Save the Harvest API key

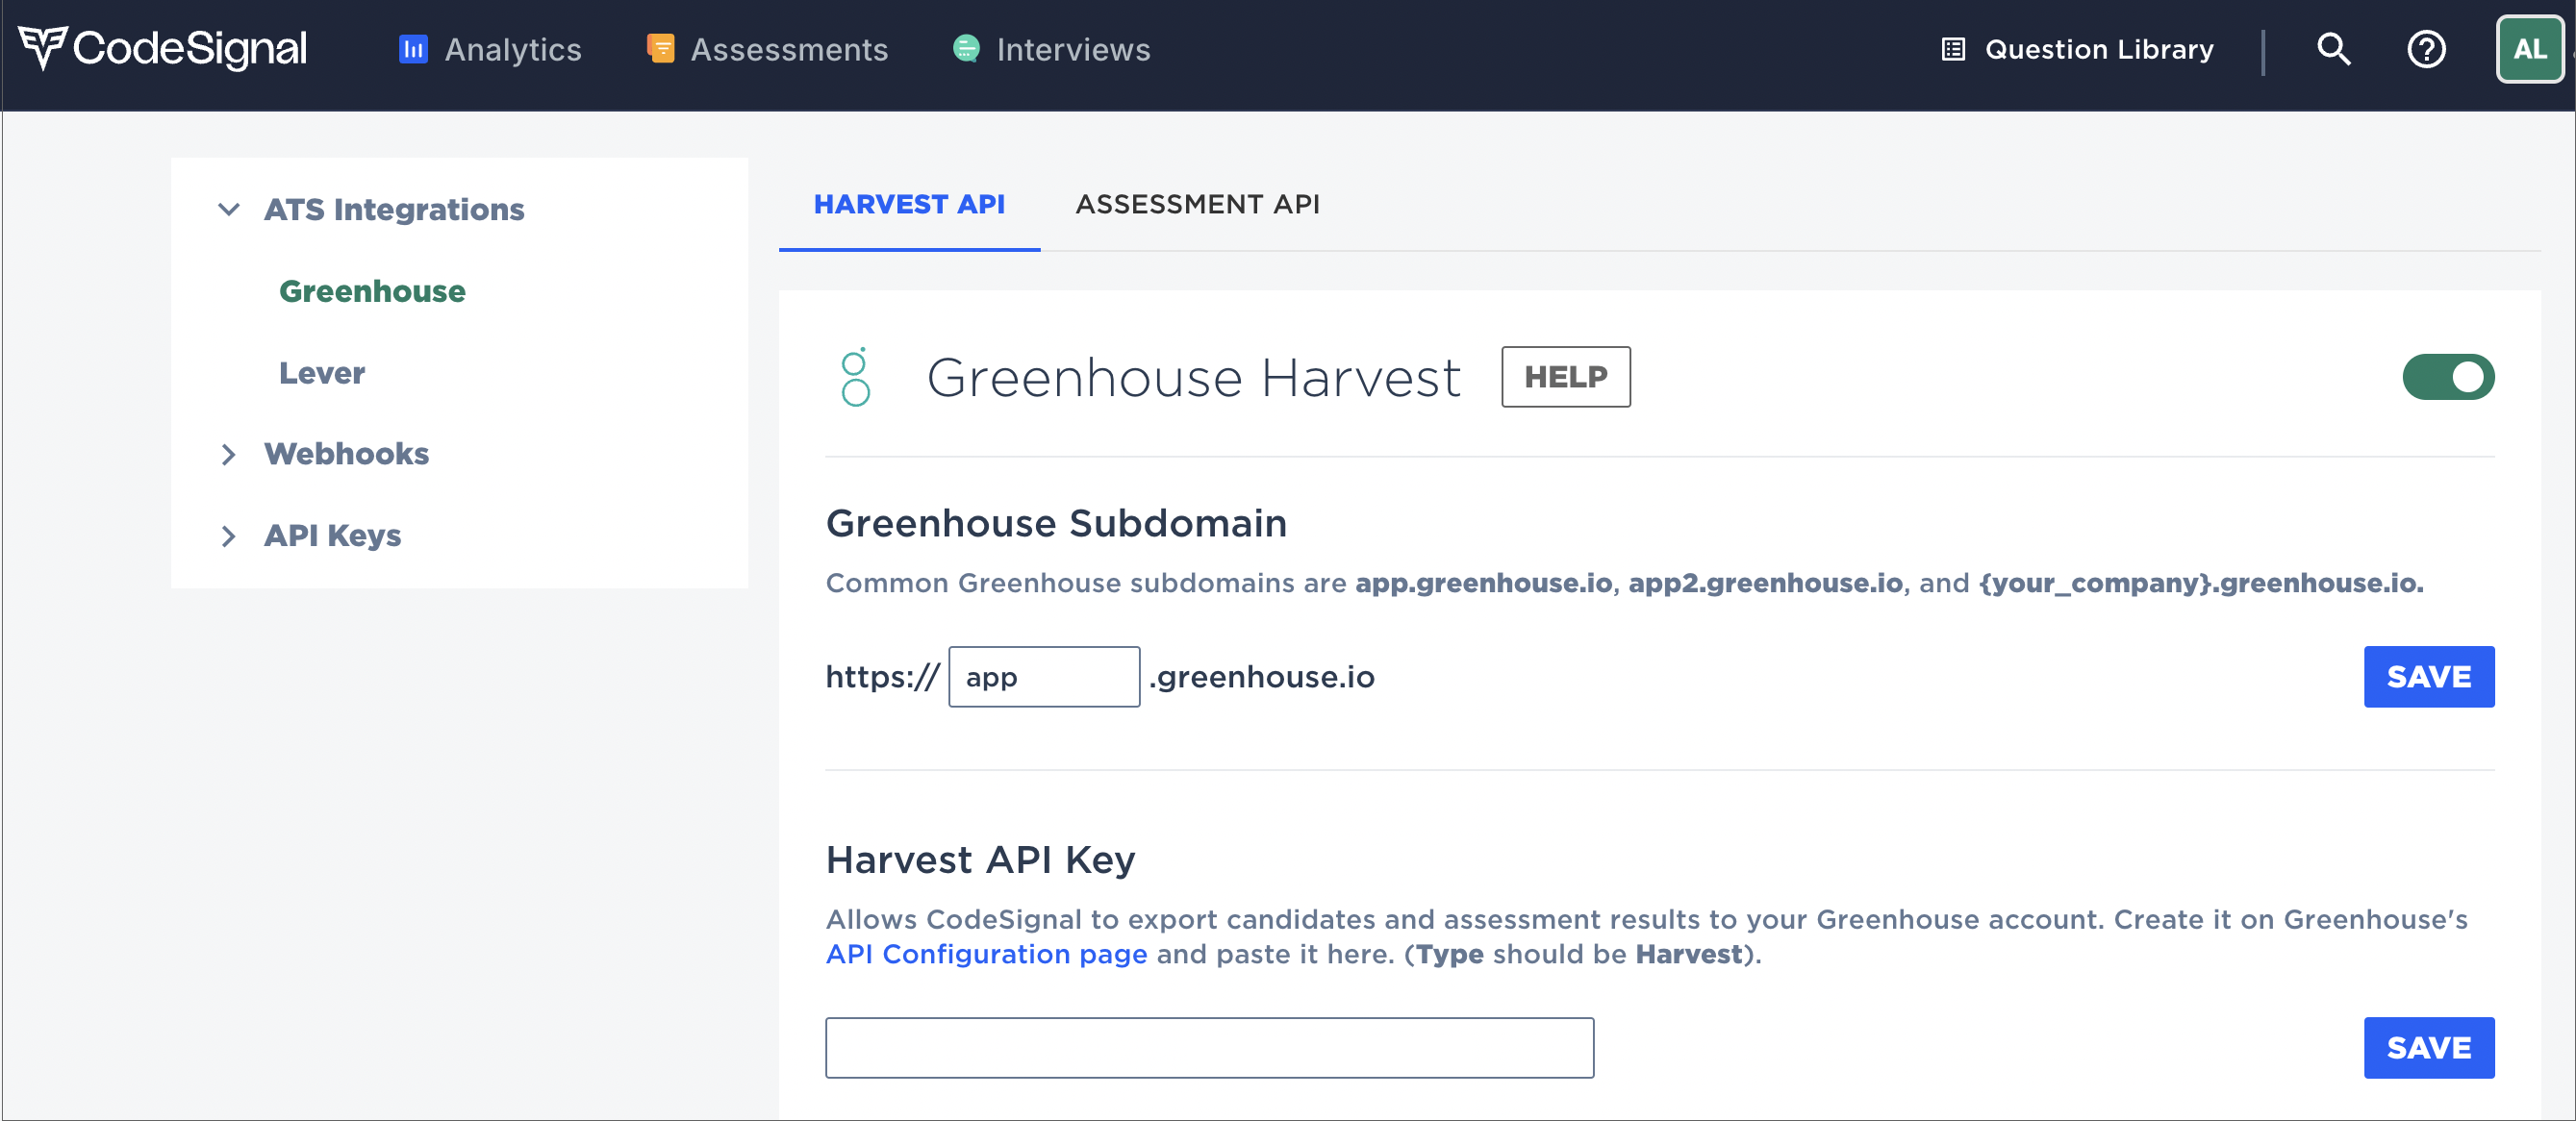tap(2428, 1047)
